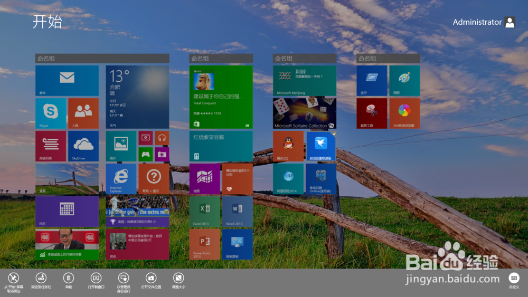Click Pin to taskbar (固定到任务栏)
528x297 pixels.
pos(41,281)
